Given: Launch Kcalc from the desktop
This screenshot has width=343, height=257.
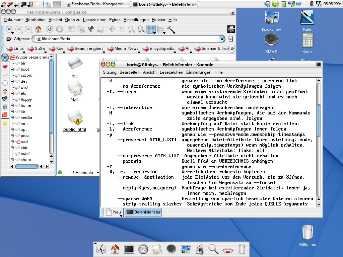Looking at the screenshot, I should point(307,40).
